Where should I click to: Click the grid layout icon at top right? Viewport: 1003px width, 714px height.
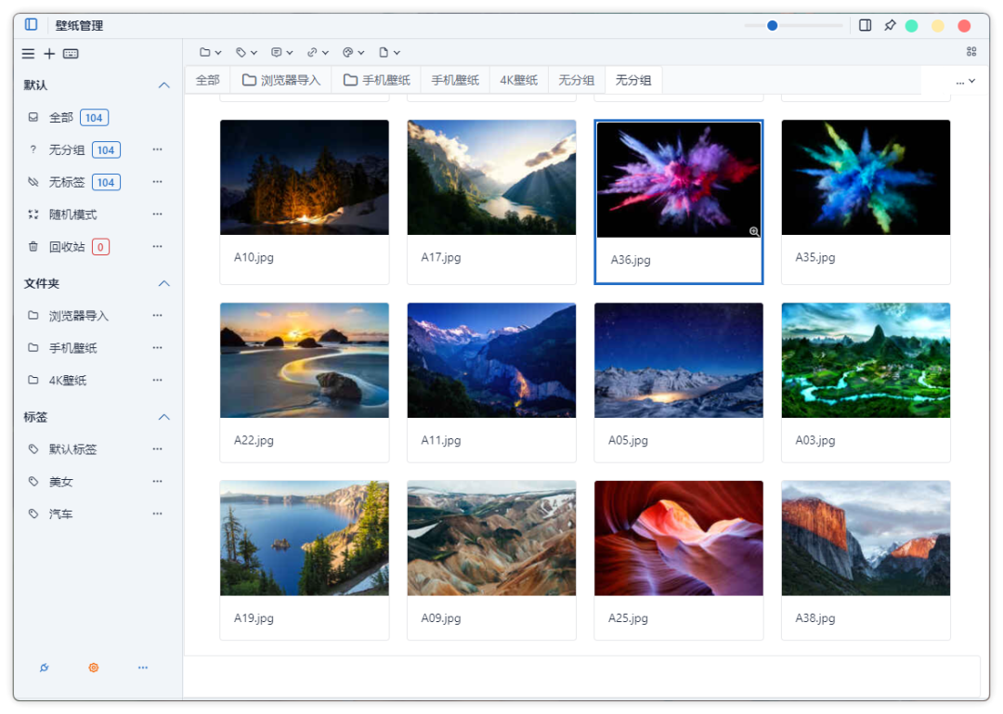pos(971,52)
